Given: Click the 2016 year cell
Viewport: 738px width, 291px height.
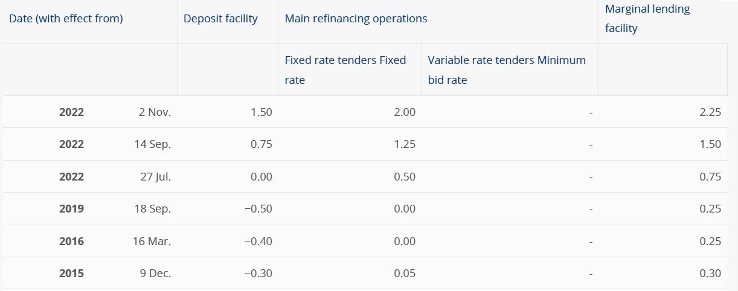Looking at the screenshot, I should [71, 241].
